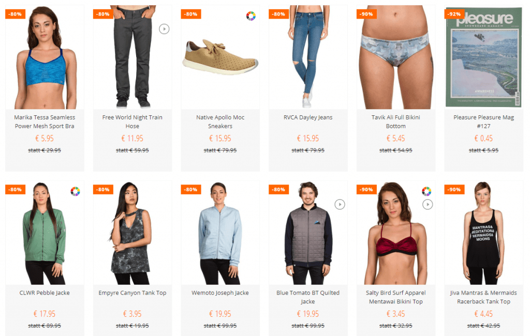
Task: View the Pleasure snowboard magazine cover image
Action: (484, 57)
